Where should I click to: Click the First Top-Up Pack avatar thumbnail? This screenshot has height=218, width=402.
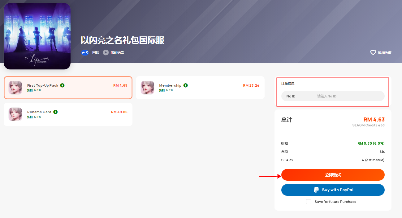pos(15,88)
